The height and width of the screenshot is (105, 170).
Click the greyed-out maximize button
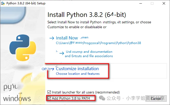(152, 4)
